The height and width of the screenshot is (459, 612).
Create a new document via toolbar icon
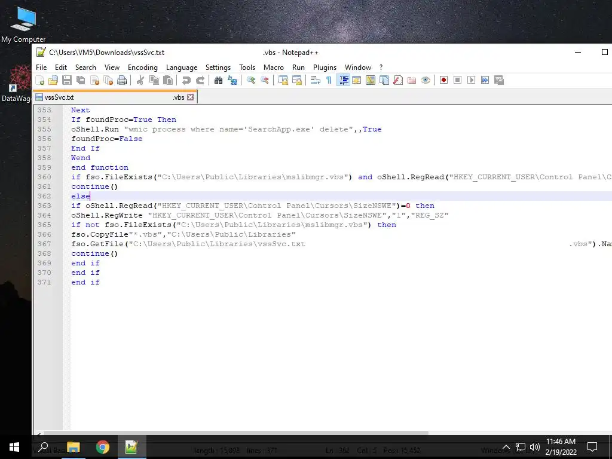40,81
